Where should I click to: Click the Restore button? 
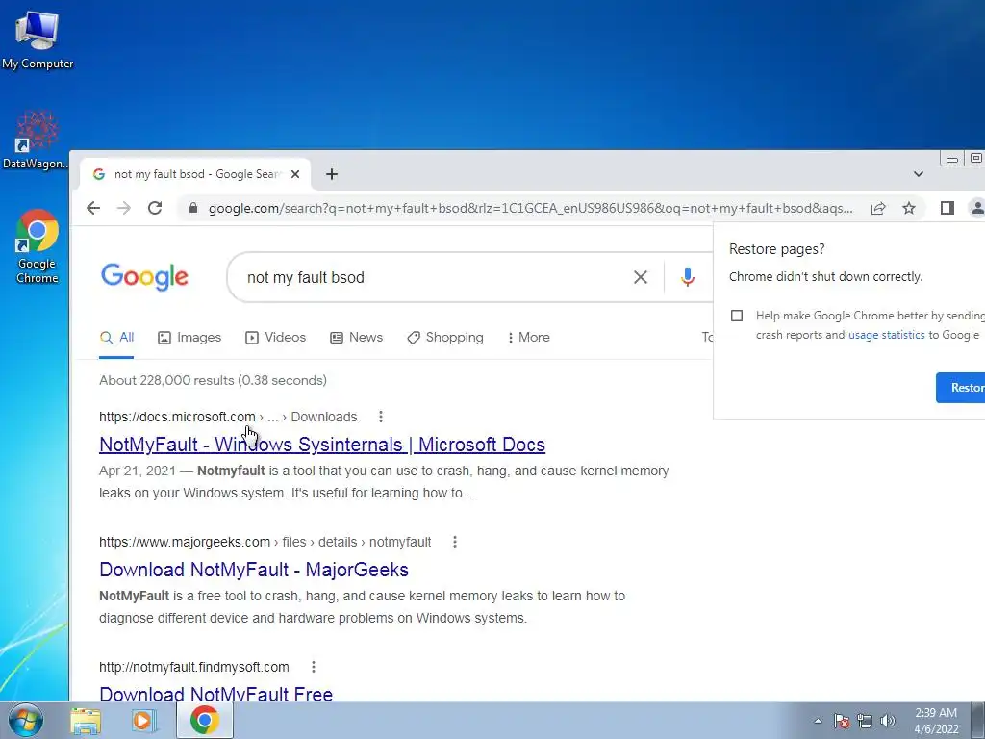pyautogui.click(x=961, y=388)
